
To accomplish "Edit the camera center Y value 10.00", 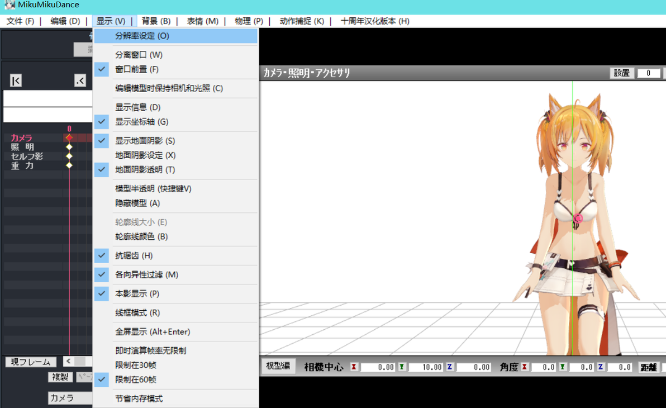I will click(x=426, y=367).
